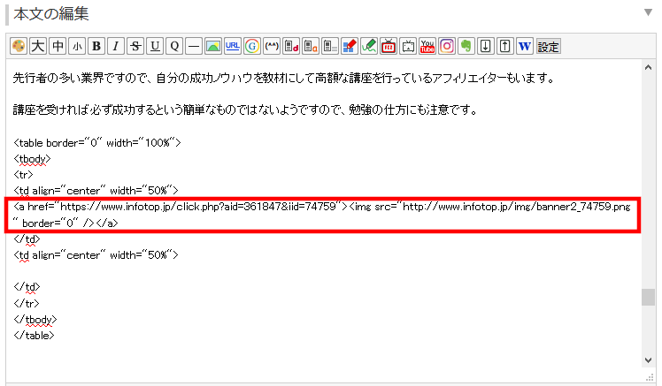Click the green pen signature icon

[369, 46]
